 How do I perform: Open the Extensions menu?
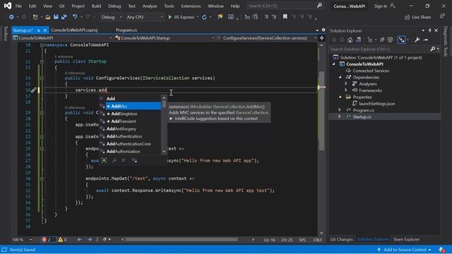coord(191,6)
